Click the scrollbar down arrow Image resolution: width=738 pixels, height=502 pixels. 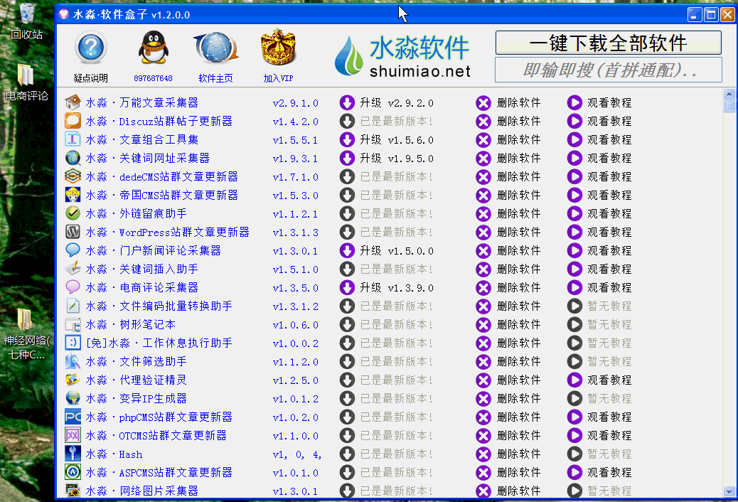tap(729, 491)
